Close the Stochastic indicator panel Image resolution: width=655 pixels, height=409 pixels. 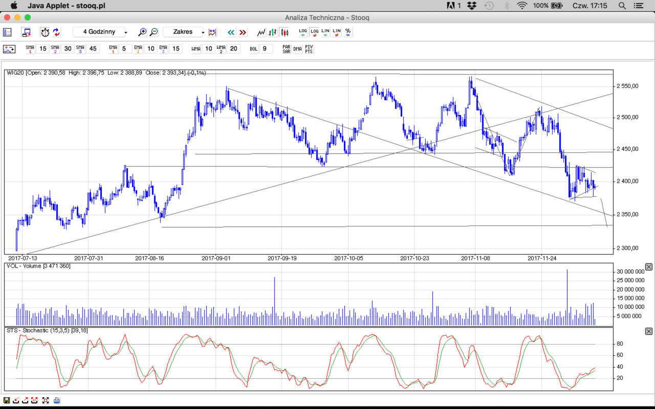click(649, 331)
